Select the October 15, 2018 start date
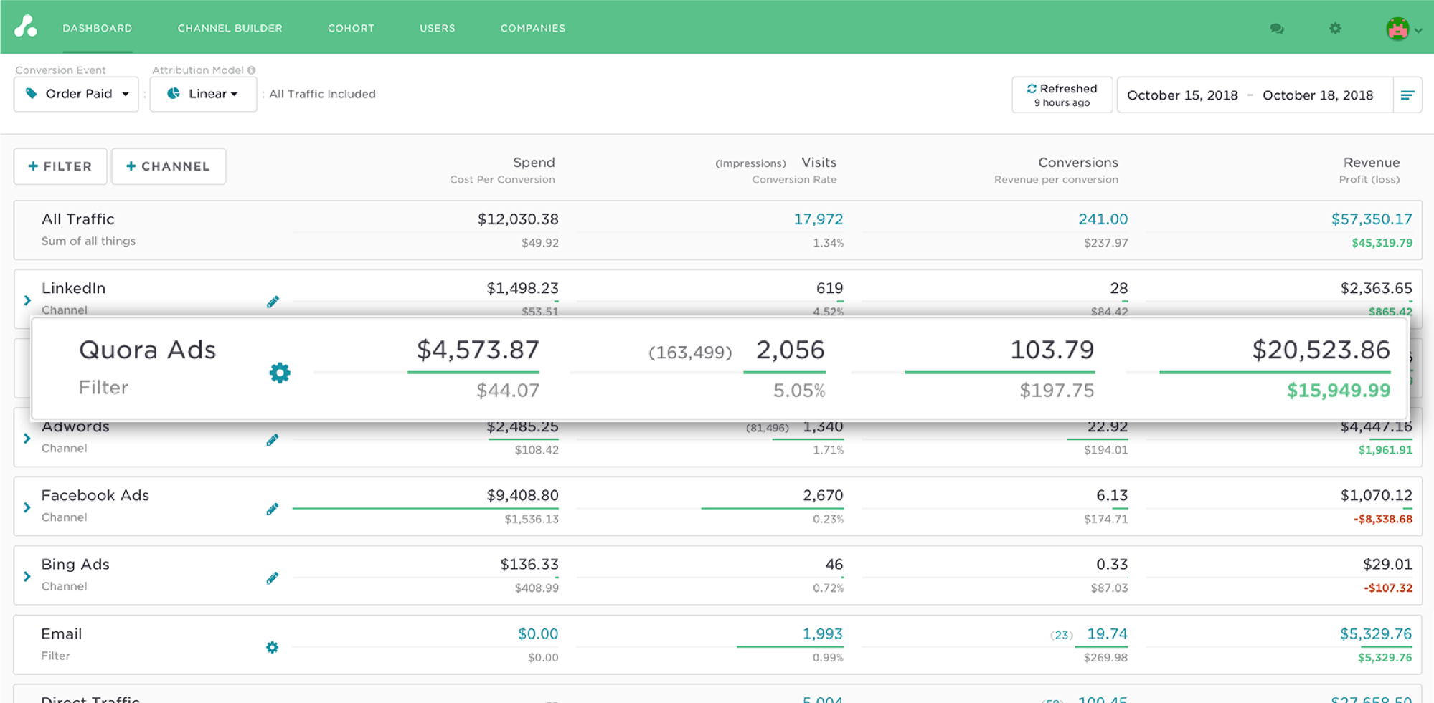The image size is (1434, 703). (1182, 95)
